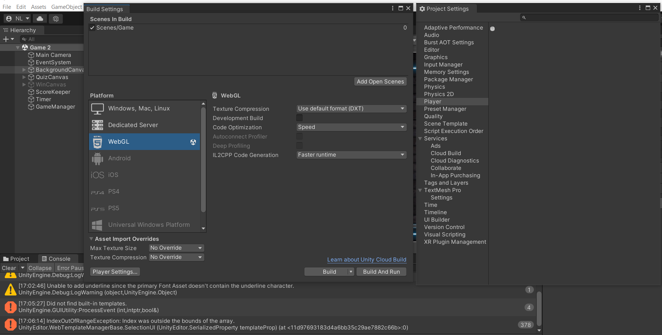Switch to the Console tab
Viewport: 662px width, 335px height.
(56, 259)
